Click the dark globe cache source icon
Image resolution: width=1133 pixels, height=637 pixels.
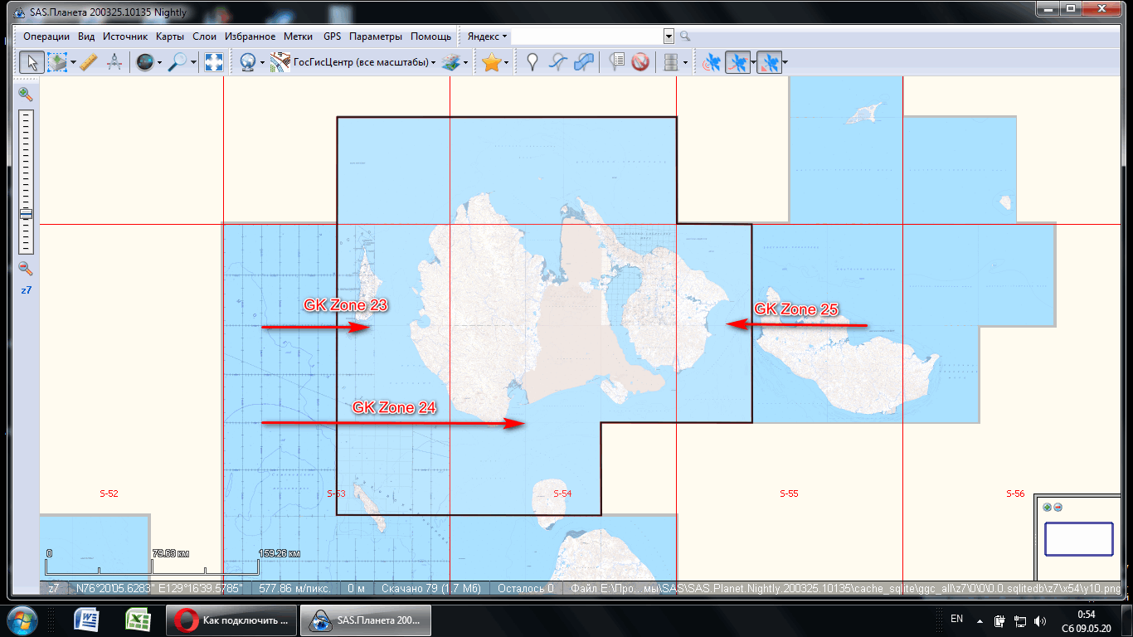pyautogui.click(x=145, y=62)
